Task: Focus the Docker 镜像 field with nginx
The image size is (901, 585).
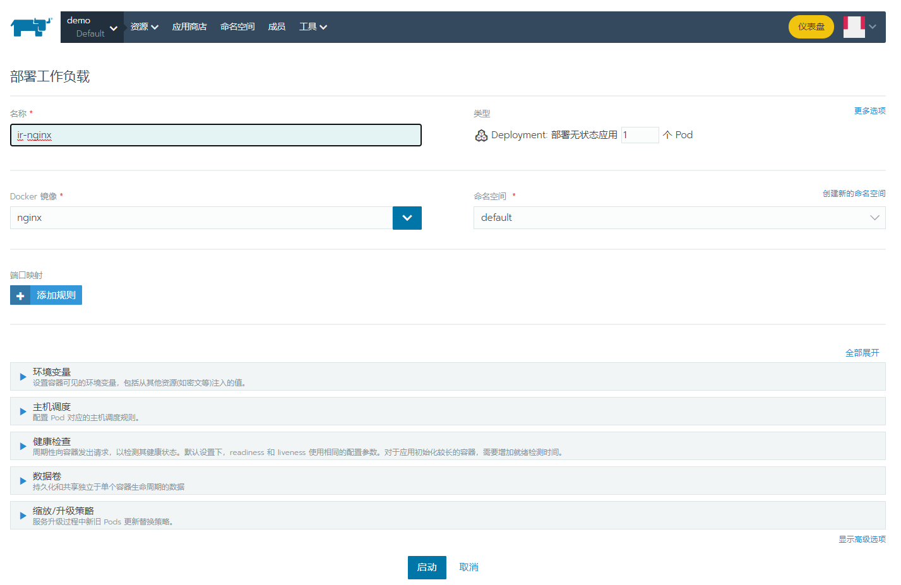Action: tap(201, 218)
